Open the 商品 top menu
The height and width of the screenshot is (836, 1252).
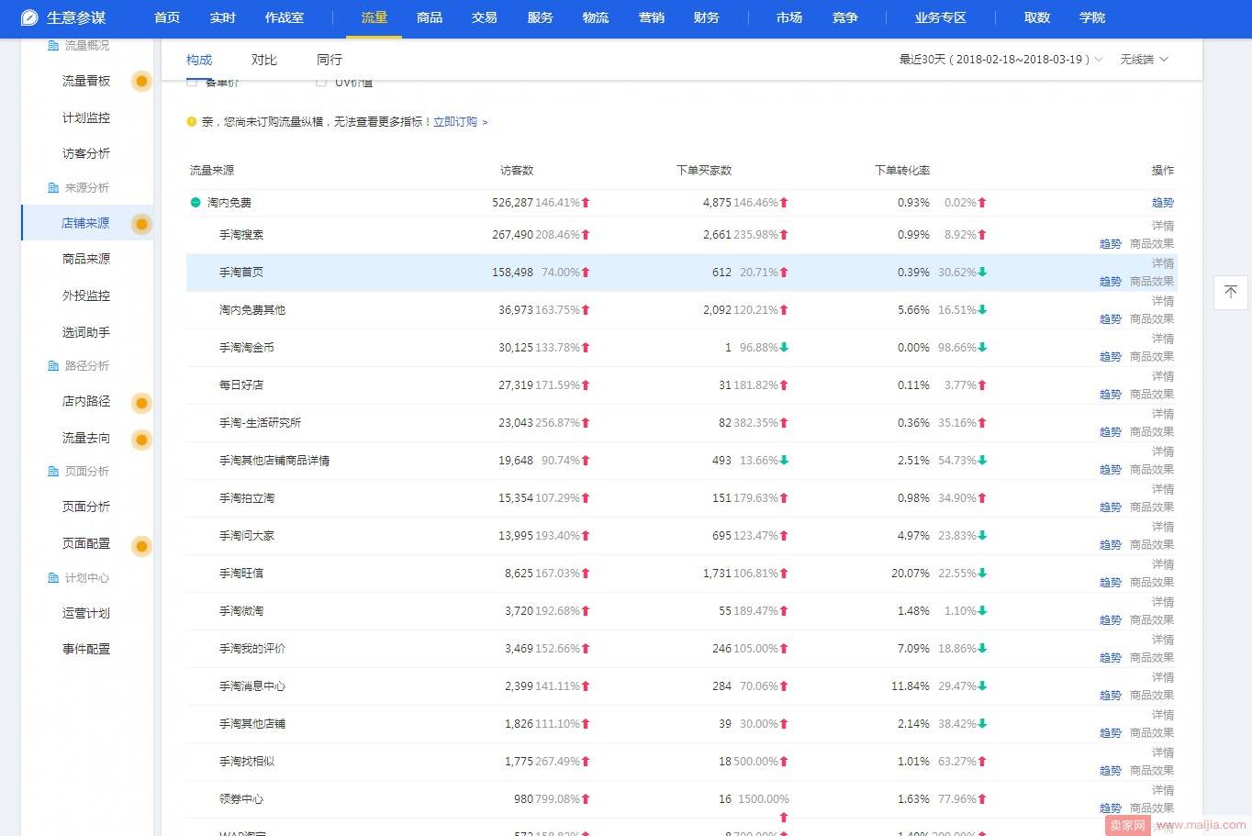pyautogui.click(x=430, y=17)
